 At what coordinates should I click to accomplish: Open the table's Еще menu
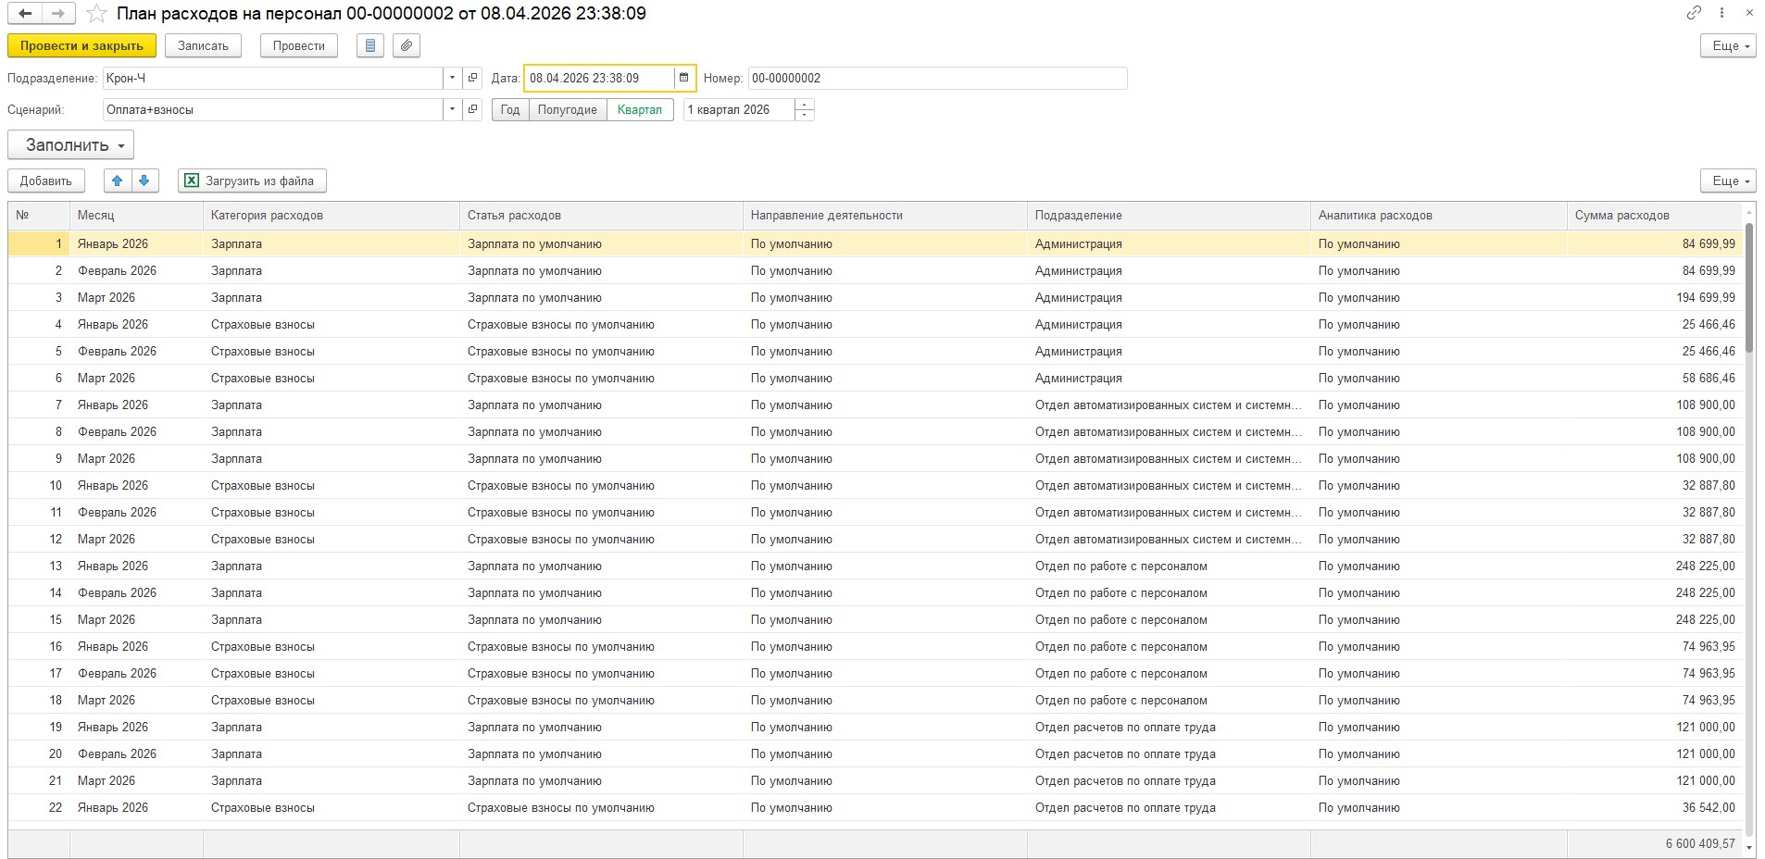pos(1728,181)
